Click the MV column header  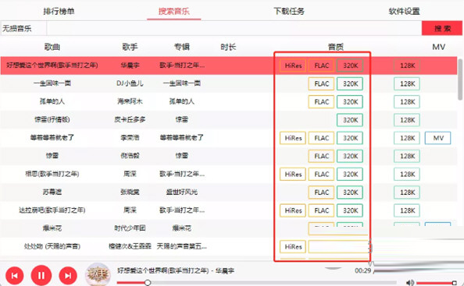tap(438, 47)
